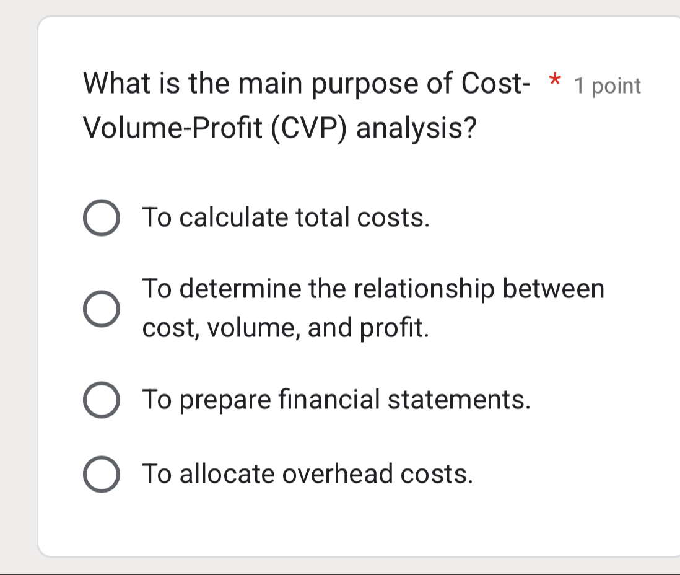Viewport: 680px width, 575px height.
Task: Click the "To determine the relationship between" text line
Action: pyautogui.click(x=373, y=289)
